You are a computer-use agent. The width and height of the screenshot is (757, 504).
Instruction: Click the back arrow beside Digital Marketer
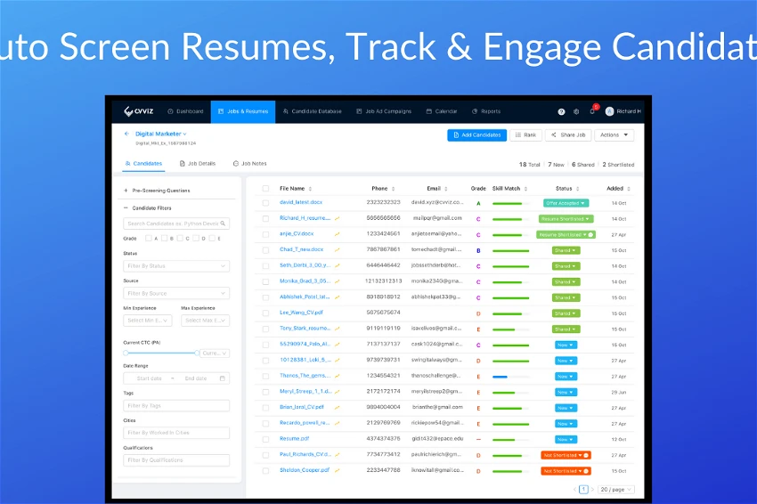[126, 134]
